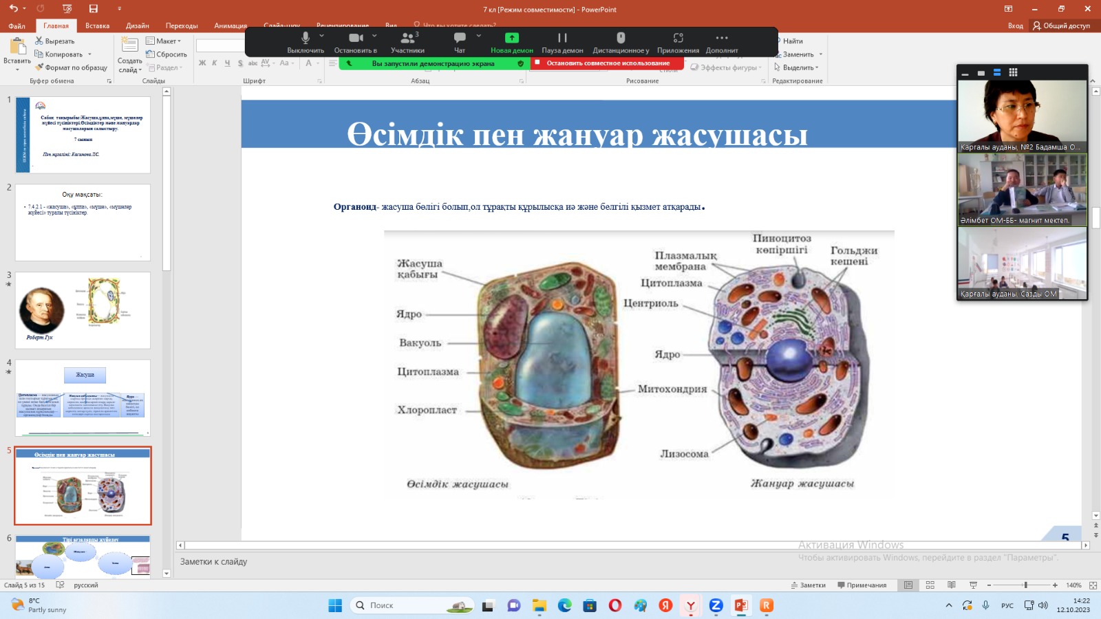The image size is (1101, 619).
Task: Open the Раздел section dropdown
Action: pyautogui.click(x=165, y=67)
